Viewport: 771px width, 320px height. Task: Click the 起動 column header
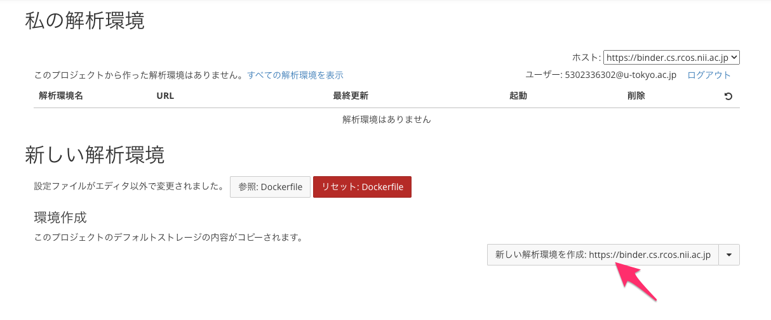coord(518,96)
